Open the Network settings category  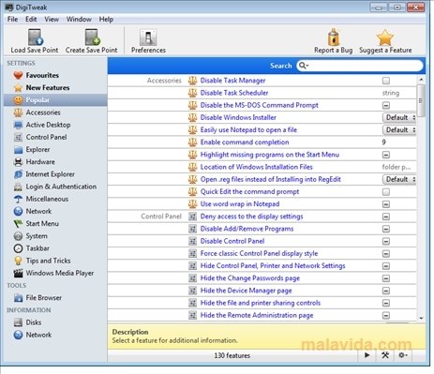pyautogui.click(x=38, y=211)
